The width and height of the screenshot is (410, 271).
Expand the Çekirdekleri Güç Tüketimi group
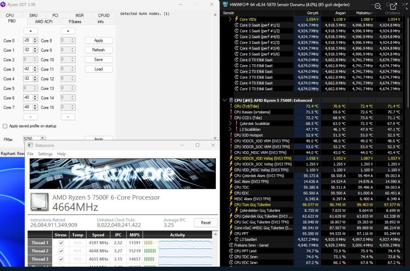click(230, 211)
